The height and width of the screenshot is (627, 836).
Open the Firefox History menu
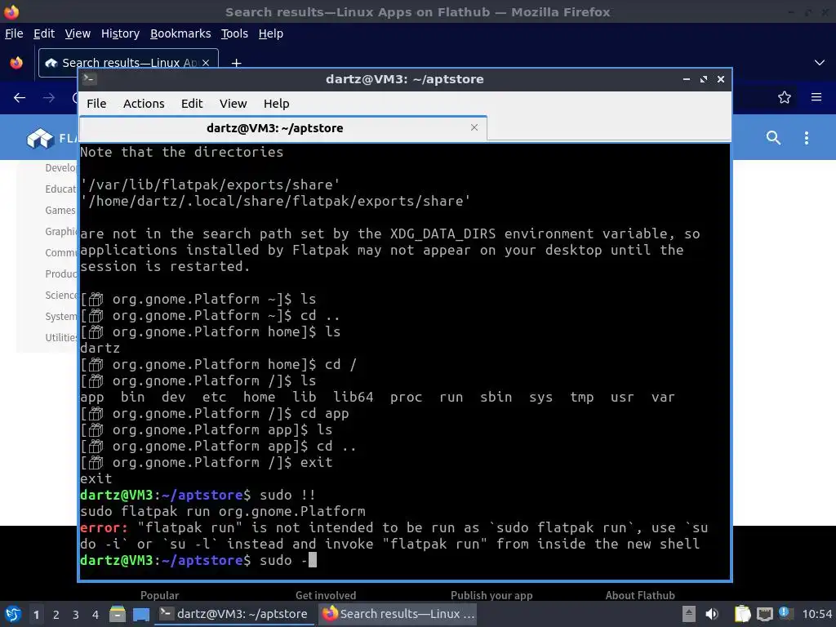click(x=120, y=33)
